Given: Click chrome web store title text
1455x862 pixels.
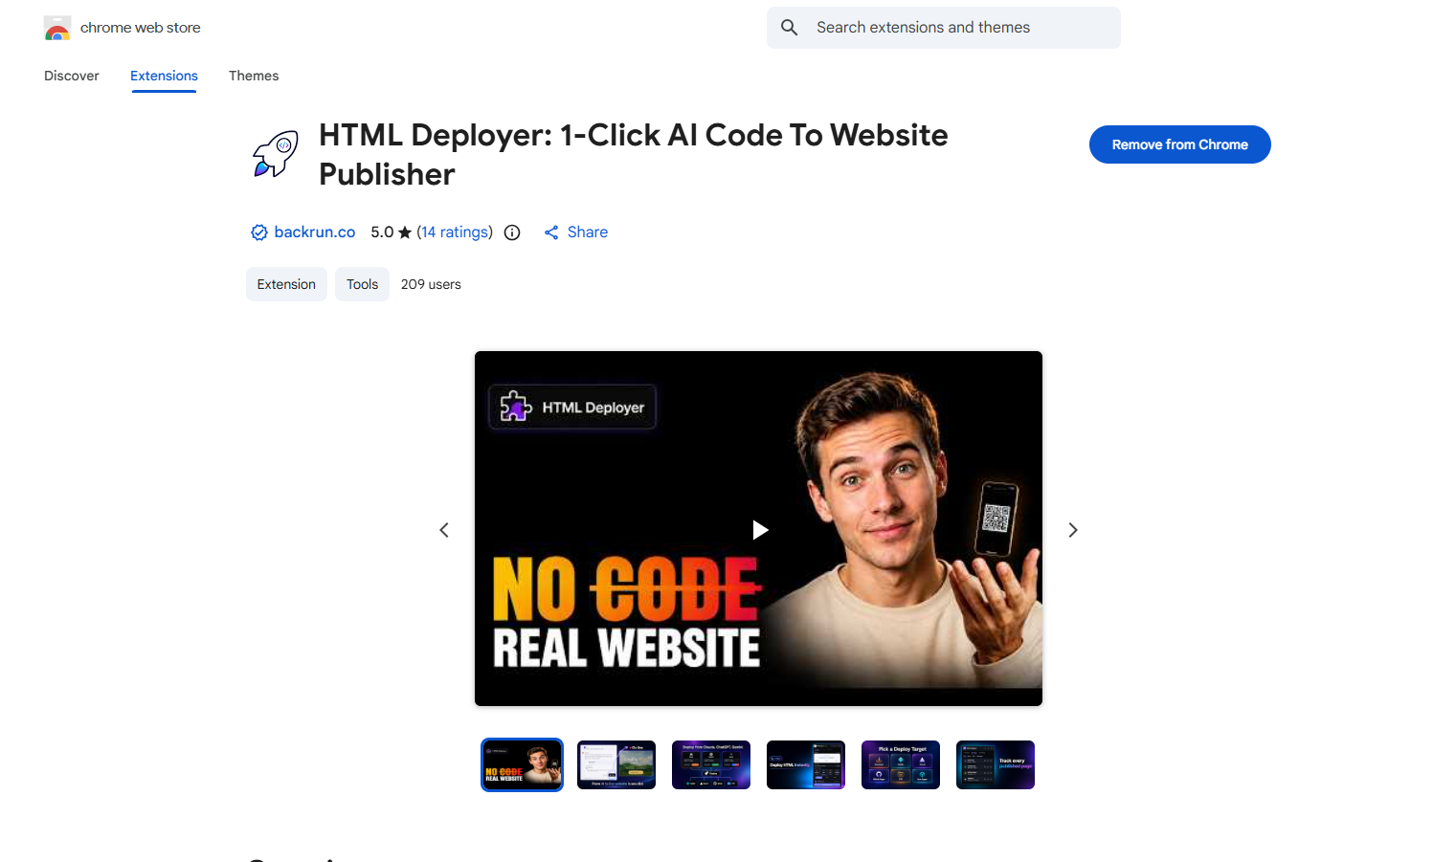Looking at the screenshot, I should coord(141,28).
